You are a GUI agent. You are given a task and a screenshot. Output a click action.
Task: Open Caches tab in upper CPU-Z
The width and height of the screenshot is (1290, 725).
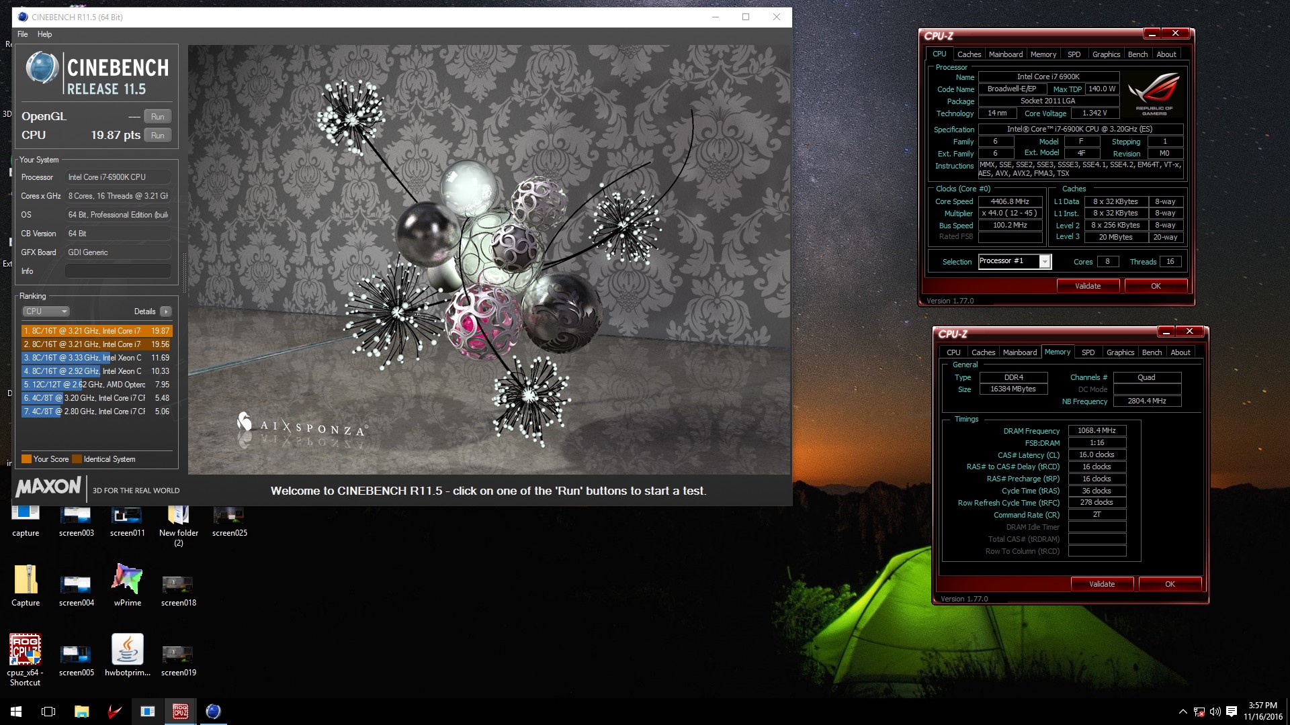click(x=969, y=54)
